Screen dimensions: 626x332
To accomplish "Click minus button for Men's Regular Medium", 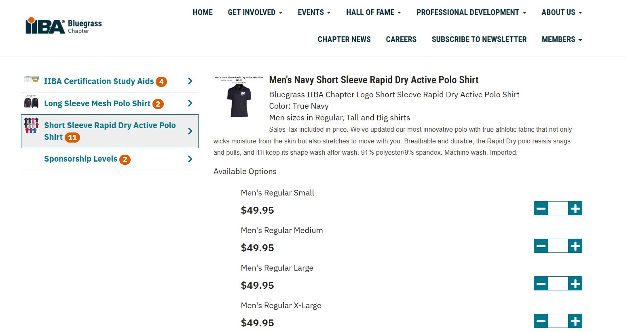I will pos(541,246).
